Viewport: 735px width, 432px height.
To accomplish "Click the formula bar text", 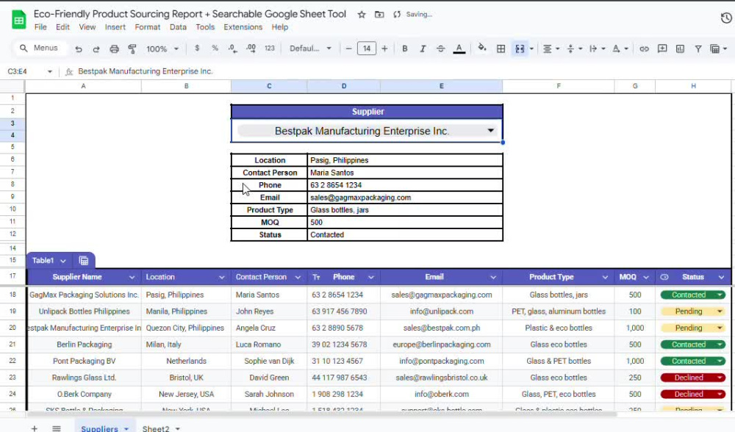I will (146, 71).
